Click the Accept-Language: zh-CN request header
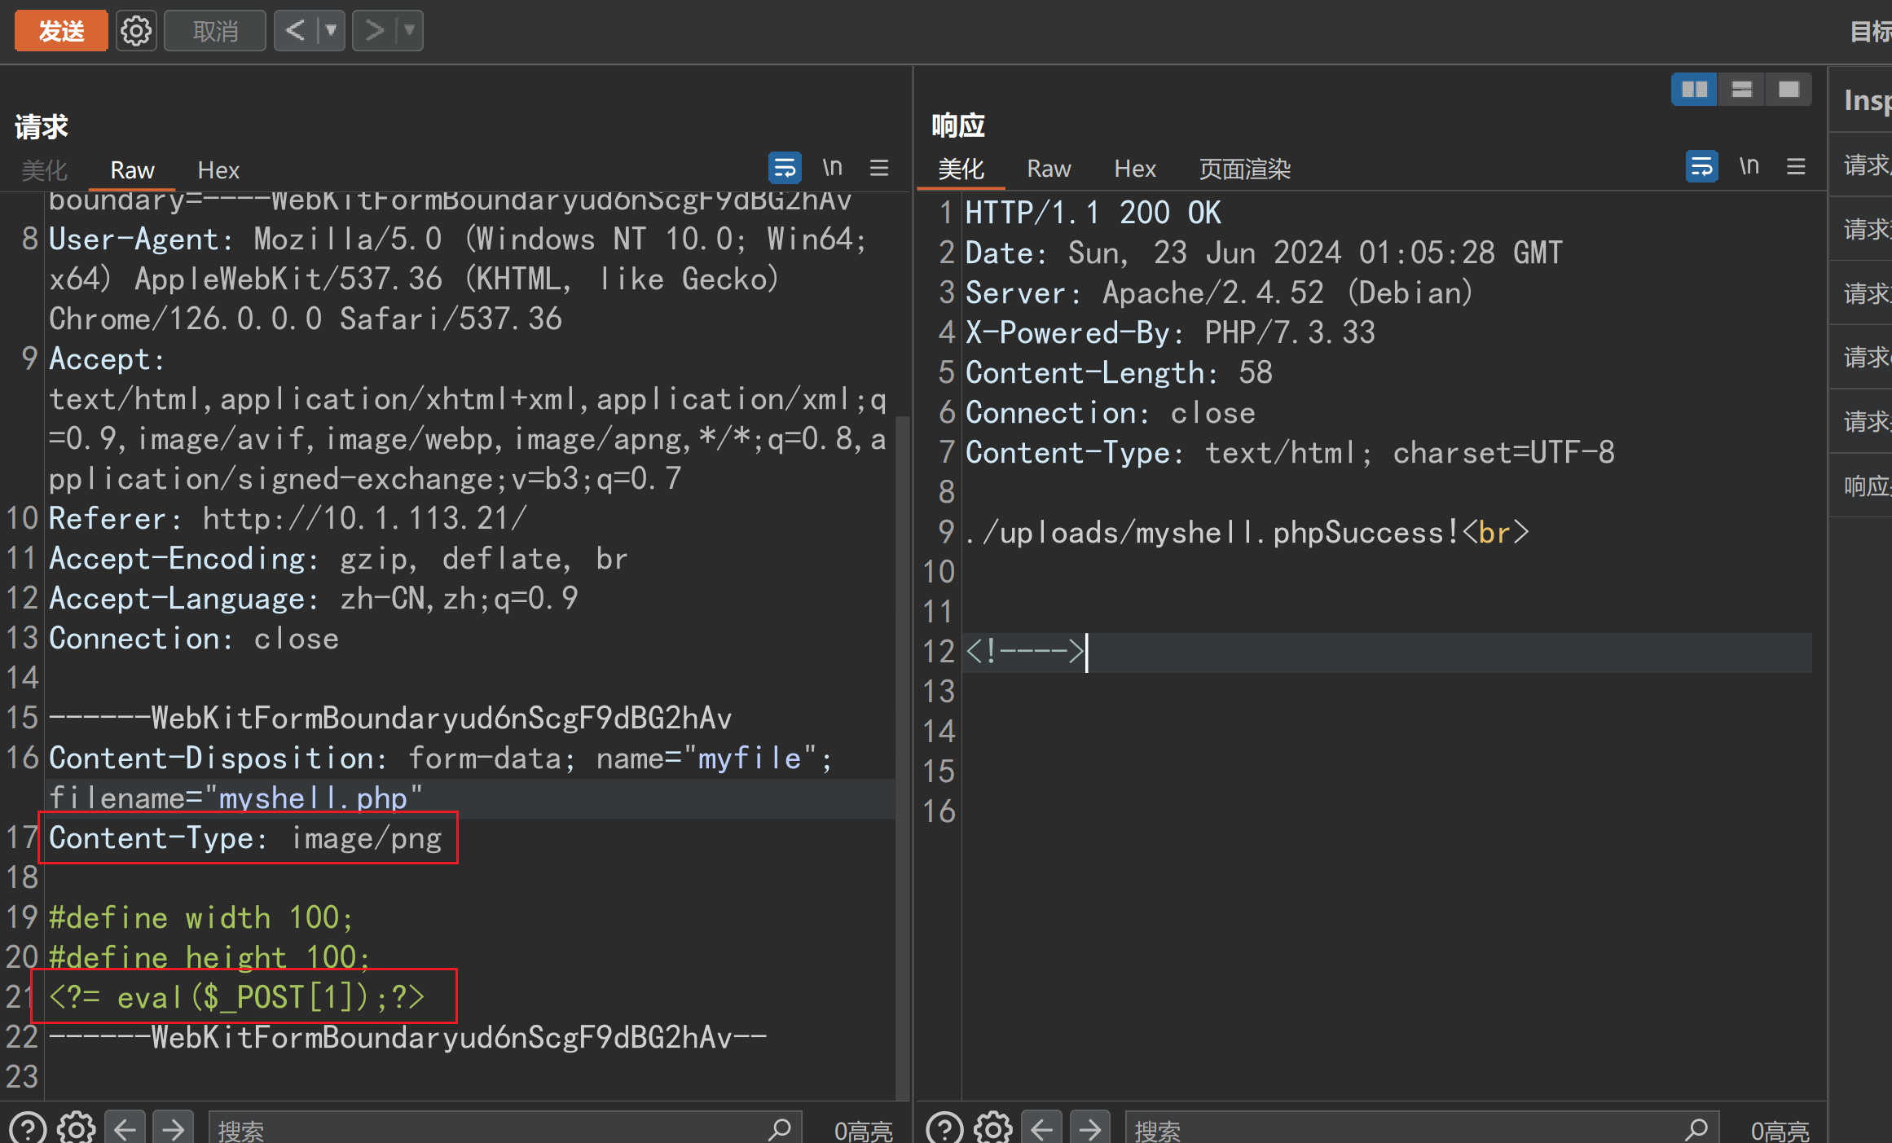Viewport: 1892px width, 1143px height. click(313, 599)
